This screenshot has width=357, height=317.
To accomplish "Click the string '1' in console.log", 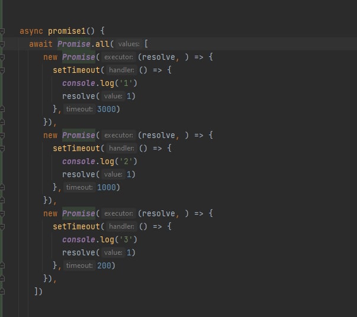I will coord(126,83).
